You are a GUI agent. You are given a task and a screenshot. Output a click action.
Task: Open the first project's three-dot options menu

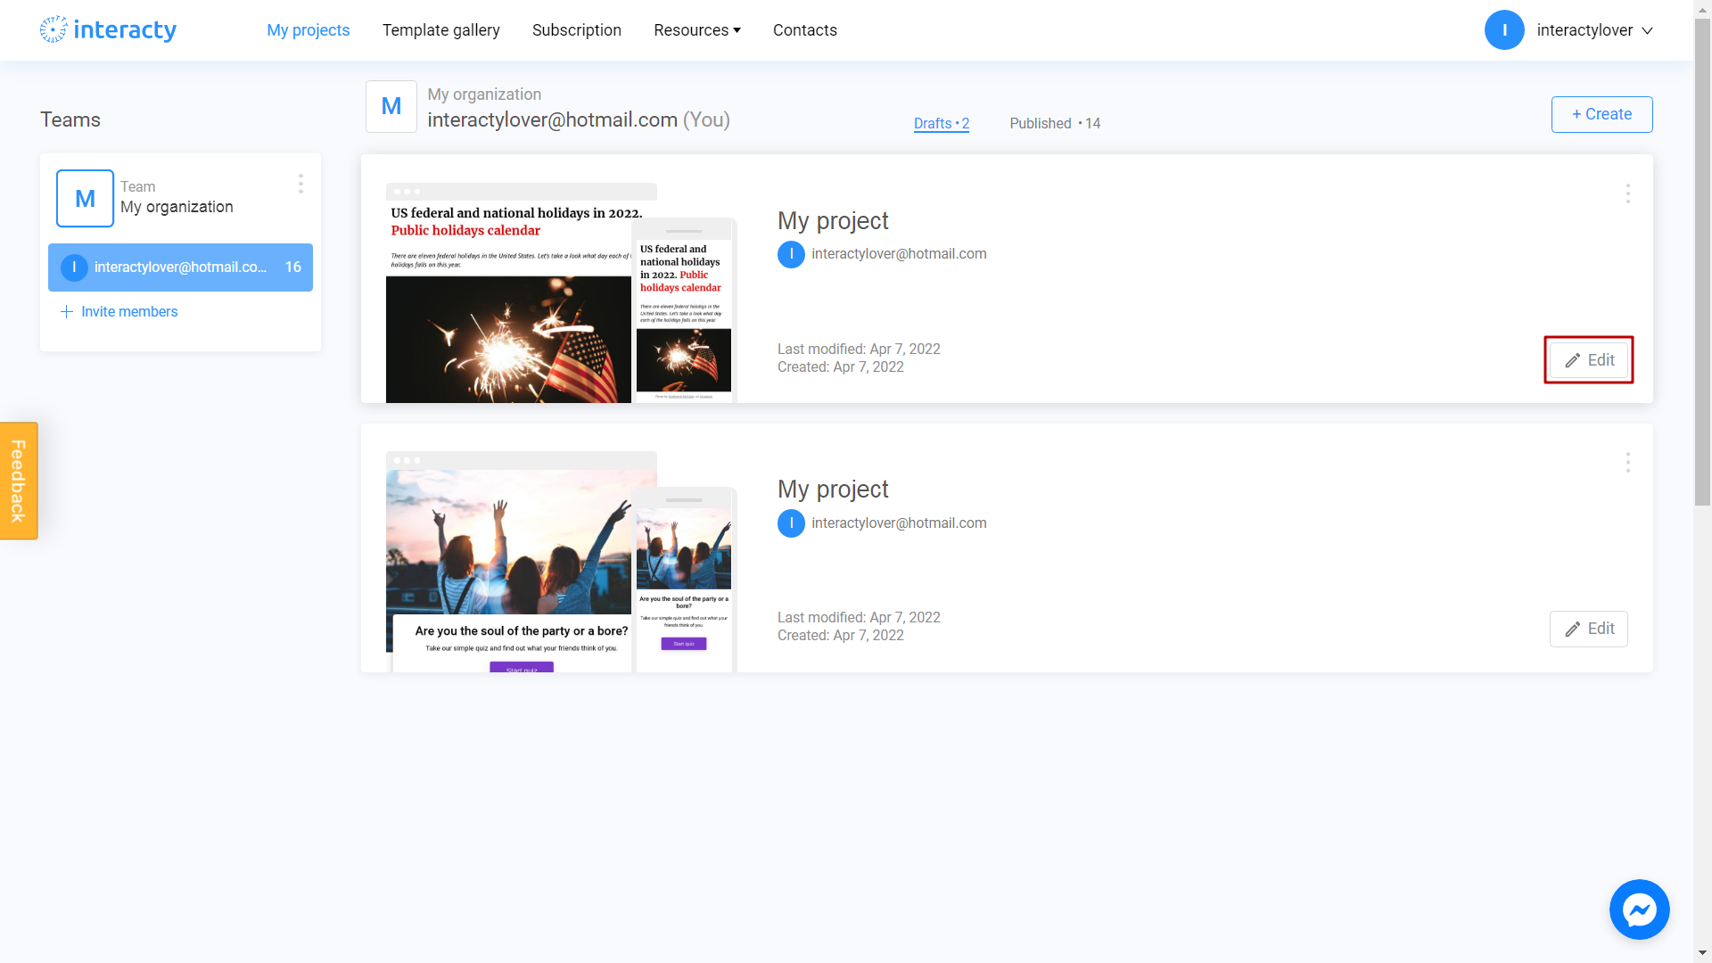click(1627, 193)
